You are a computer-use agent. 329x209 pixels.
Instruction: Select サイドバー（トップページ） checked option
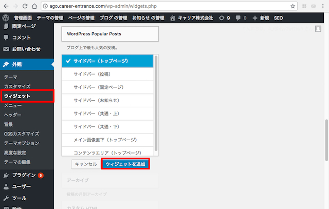click(107, 61)
